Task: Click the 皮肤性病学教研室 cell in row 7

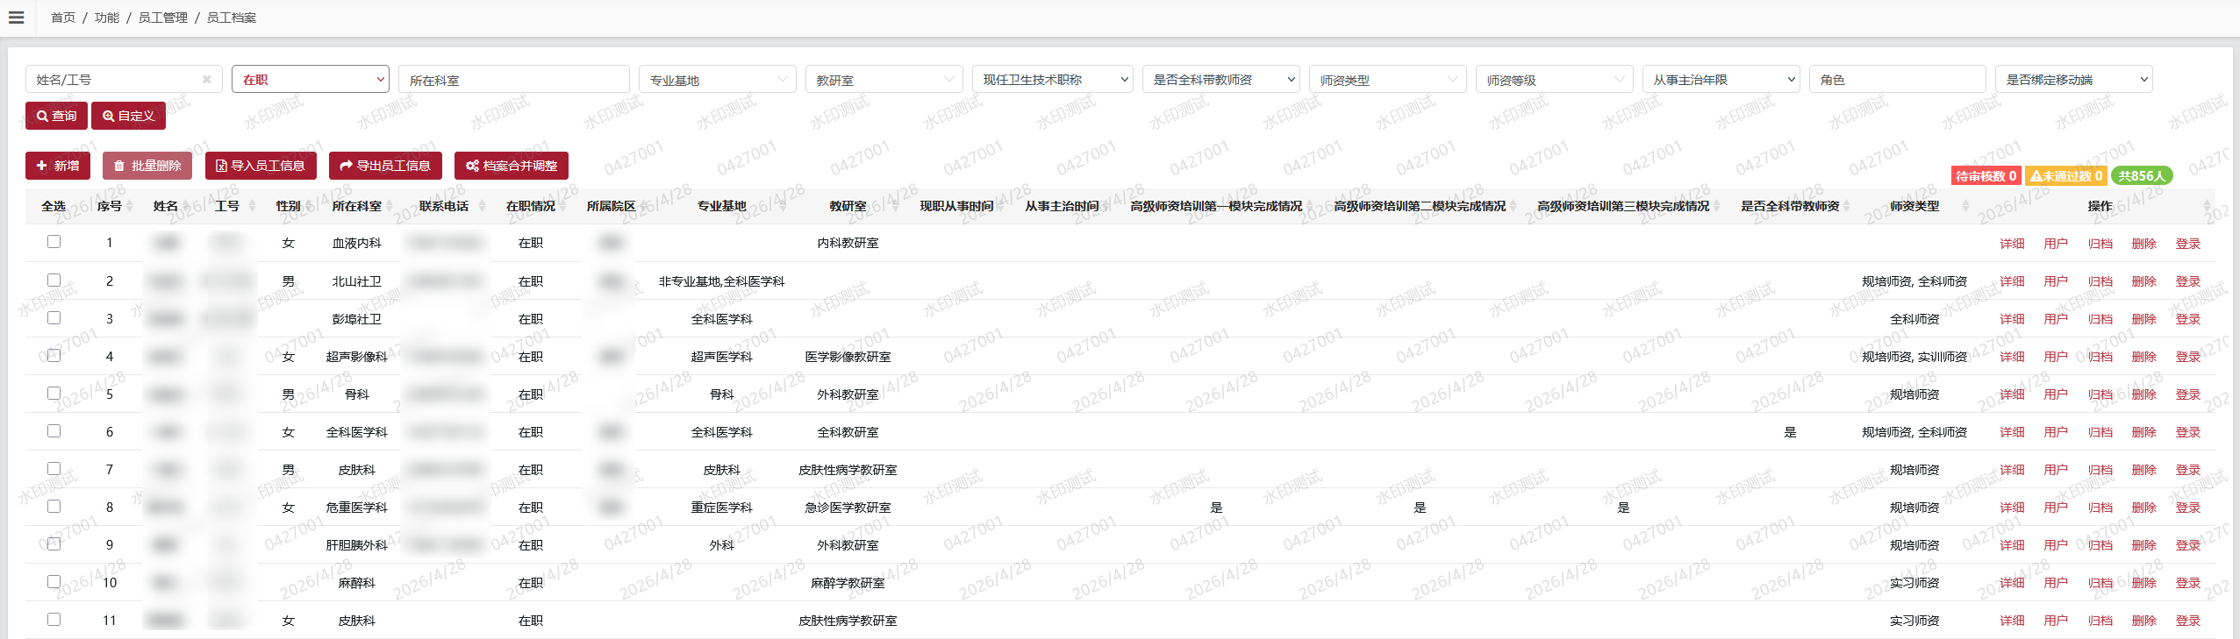Action: click(848, 470)
